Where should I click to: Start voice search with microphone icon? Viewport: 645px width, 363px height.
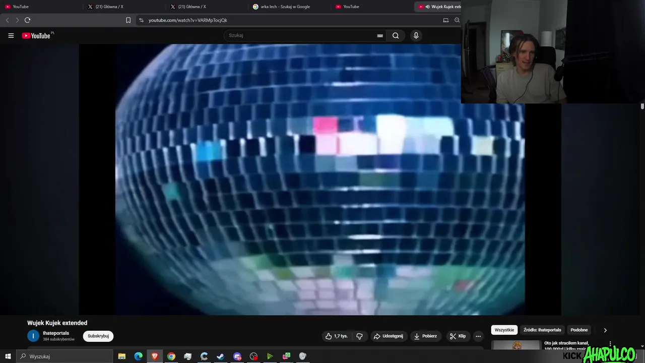pos(416,35)
